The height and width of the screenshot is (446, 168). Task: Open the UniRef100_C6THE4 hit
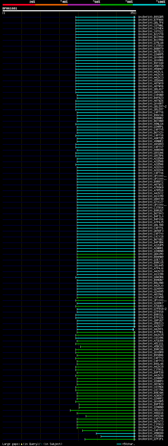point(151,29)
